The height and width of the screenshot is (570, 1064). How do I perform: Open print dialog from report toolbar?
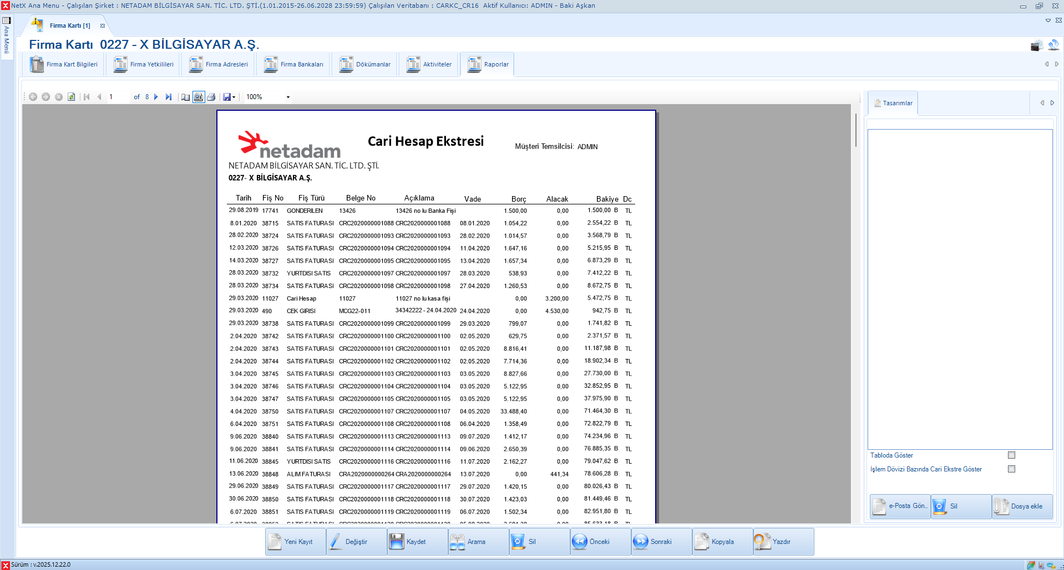(x=211, y=97)
